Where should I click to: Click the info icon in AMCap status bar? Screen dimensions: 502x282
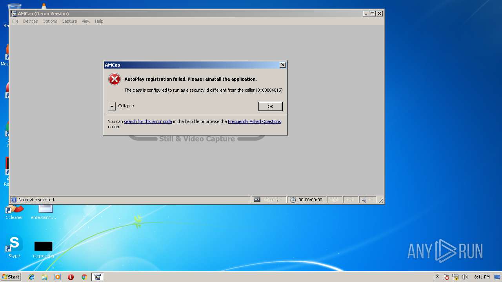tap(14, 200)
